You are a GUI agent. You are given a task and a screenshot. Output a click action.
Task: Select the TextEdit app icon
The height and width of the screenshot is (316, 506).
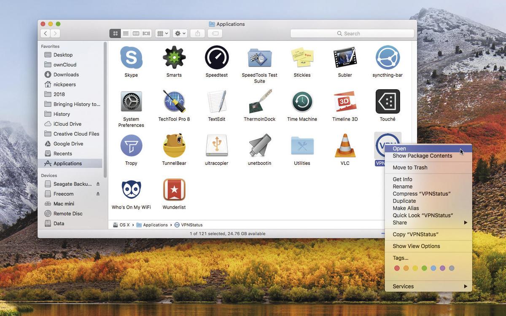pyautogui.click(x=217, y=102)
